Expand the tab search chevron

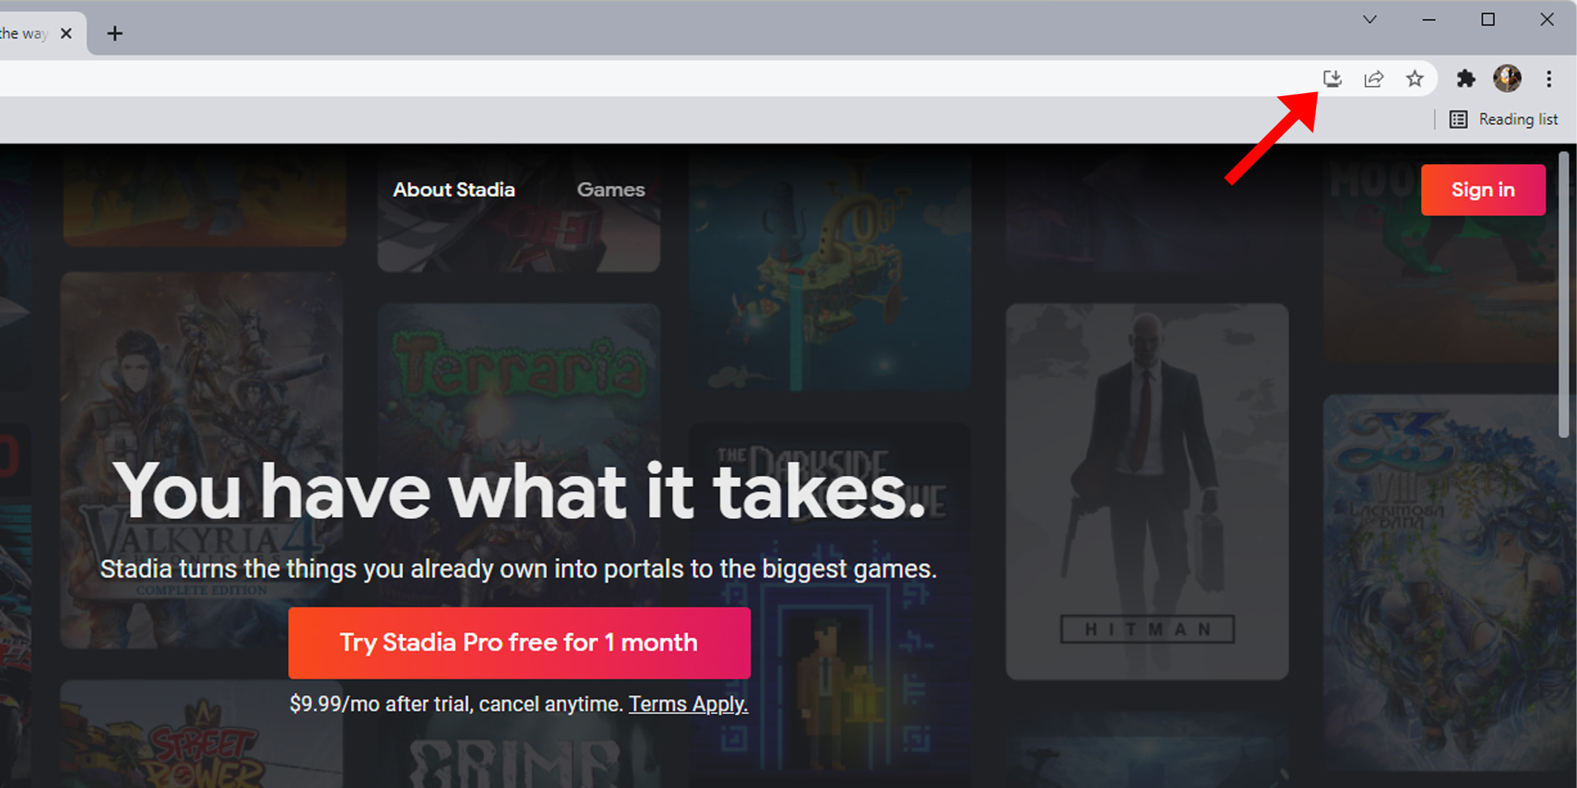pos(1370,20)
